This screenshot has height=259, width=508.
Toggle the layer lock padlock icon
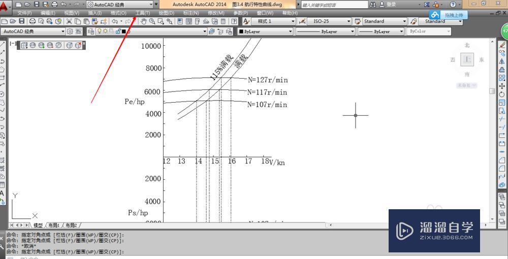(x=118, y=31)
